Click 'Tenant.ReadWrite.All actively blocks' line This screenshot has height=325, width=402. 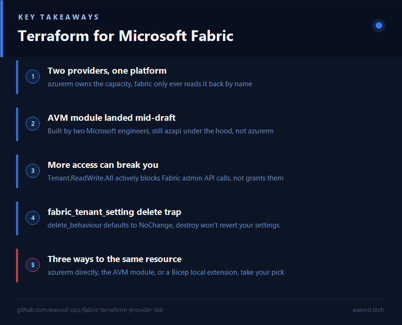click(166, 178)
